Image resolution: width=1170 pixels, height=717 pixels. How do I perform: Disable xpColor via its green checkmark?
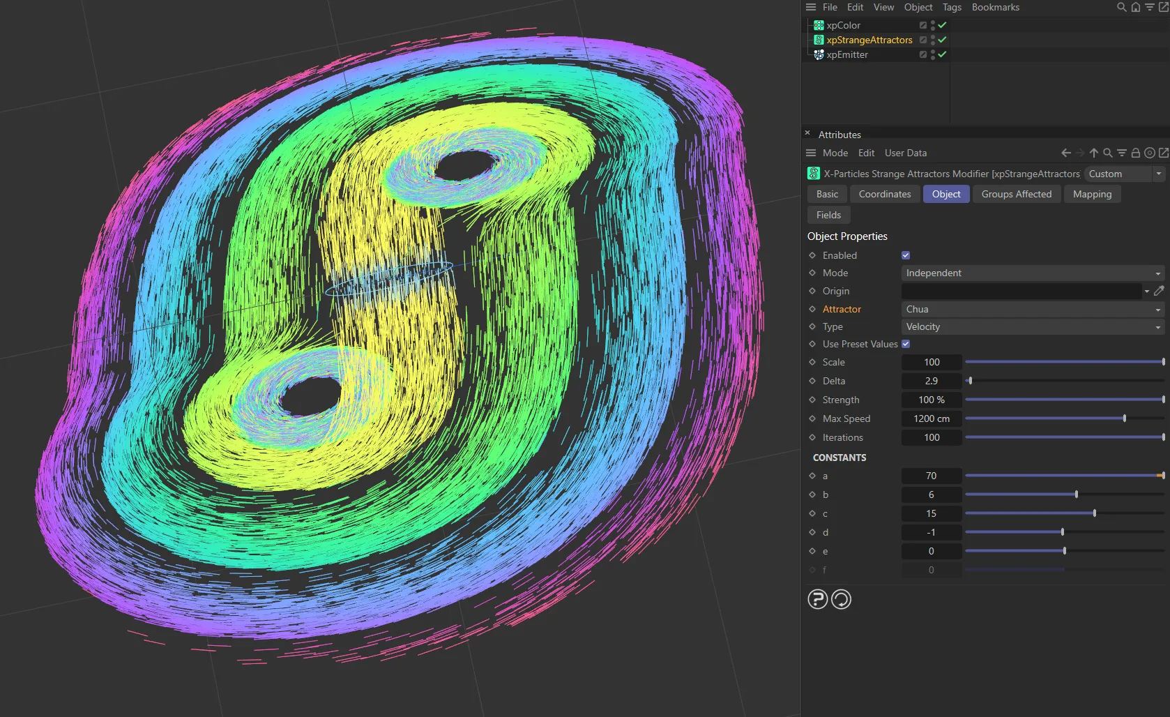tap(943, 25)
